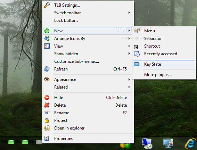This screenshot has width=197, height=150.
Task: Click the monitor with window icon on taskbar
Action: click(169, 143)
